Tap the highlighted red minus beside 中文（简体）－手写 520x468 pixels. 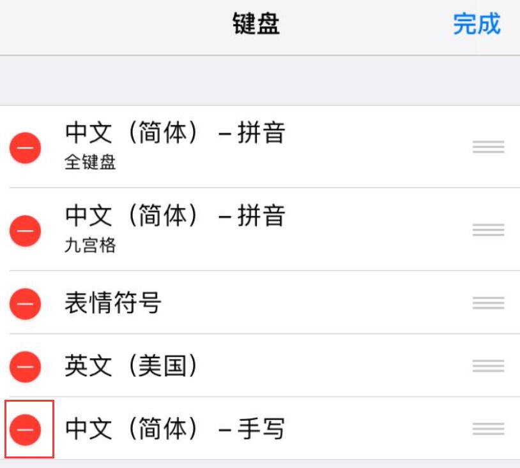(x=26, y=429)
